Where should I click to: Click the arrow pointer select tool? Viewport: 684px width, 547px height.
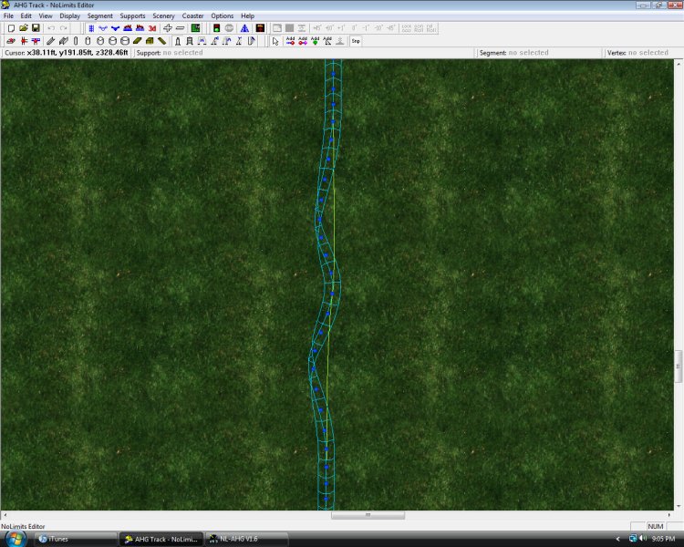click(275, 41)
